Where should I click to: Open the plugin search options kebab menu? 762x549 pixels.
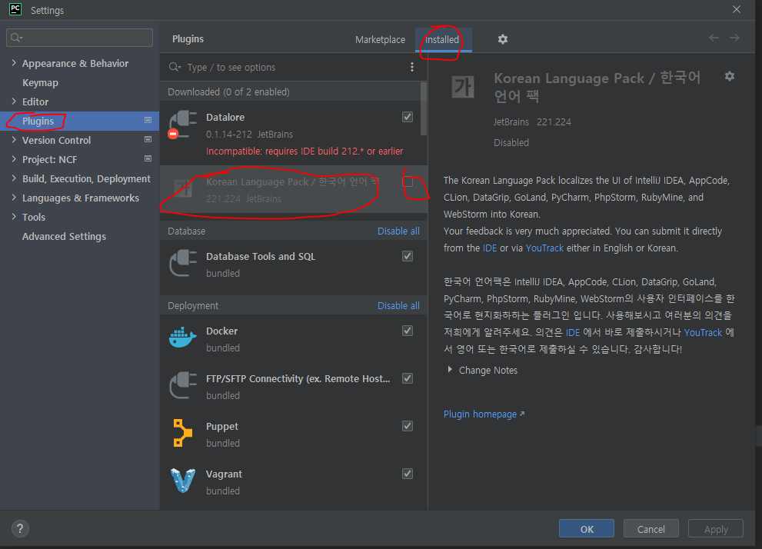(x=412, y=67)
